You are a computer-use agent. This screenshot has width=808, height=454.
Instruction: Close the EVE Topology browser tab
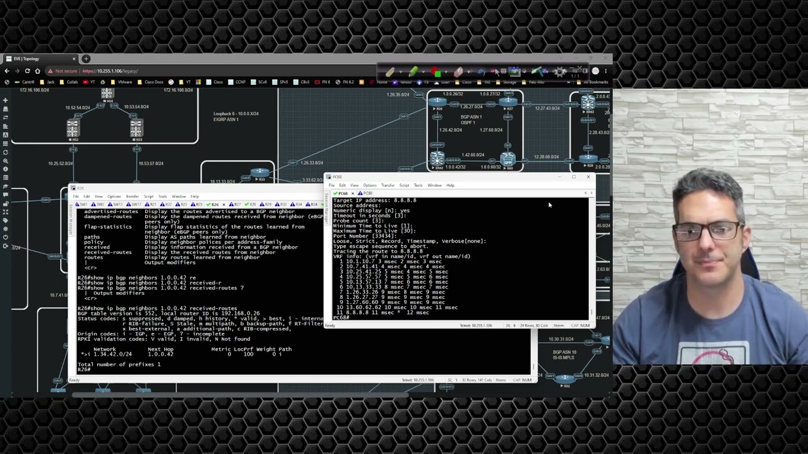pos(74,59)
